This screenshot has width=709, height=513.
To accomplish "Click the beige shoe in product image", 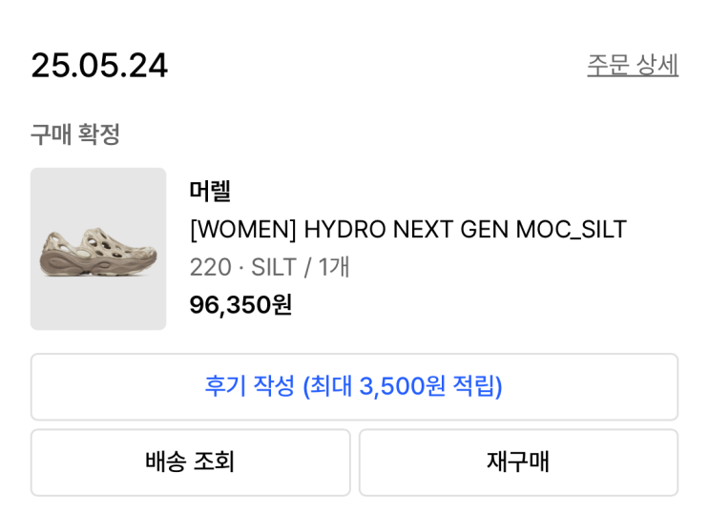I will pos(97,254).
